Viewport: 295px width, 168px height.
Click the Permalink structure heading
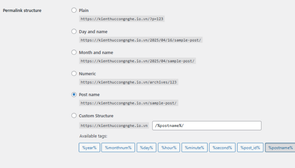[x=22, y=10]
